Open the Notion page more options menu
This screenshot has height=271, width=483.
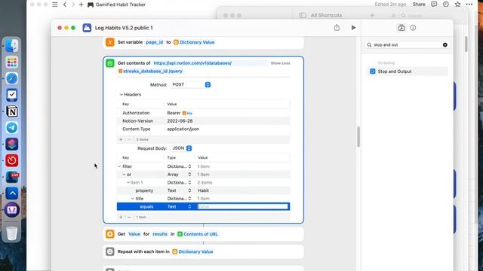coord(469,5)
